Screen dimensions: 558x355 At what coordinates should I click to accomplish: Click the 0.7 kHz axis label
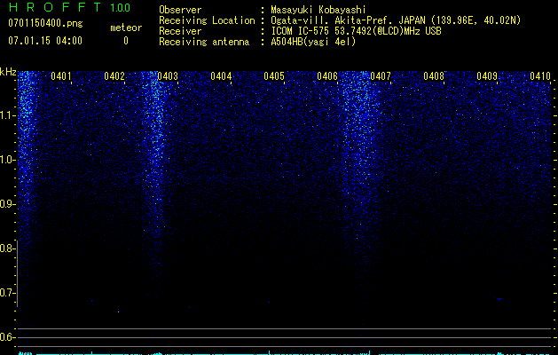(x=7, y=293)
